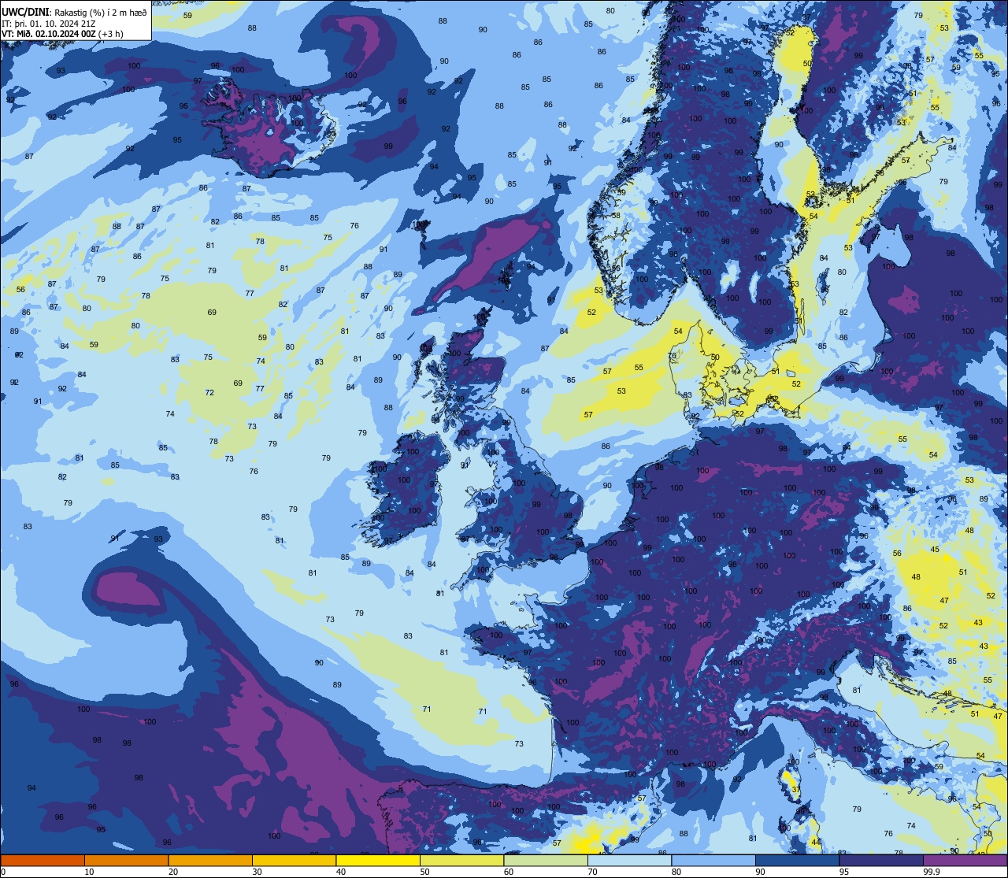Click the '72' humidity value over the Atlantic
Viewport: 1008px width, 878px height.
click(x=209, y=393)
